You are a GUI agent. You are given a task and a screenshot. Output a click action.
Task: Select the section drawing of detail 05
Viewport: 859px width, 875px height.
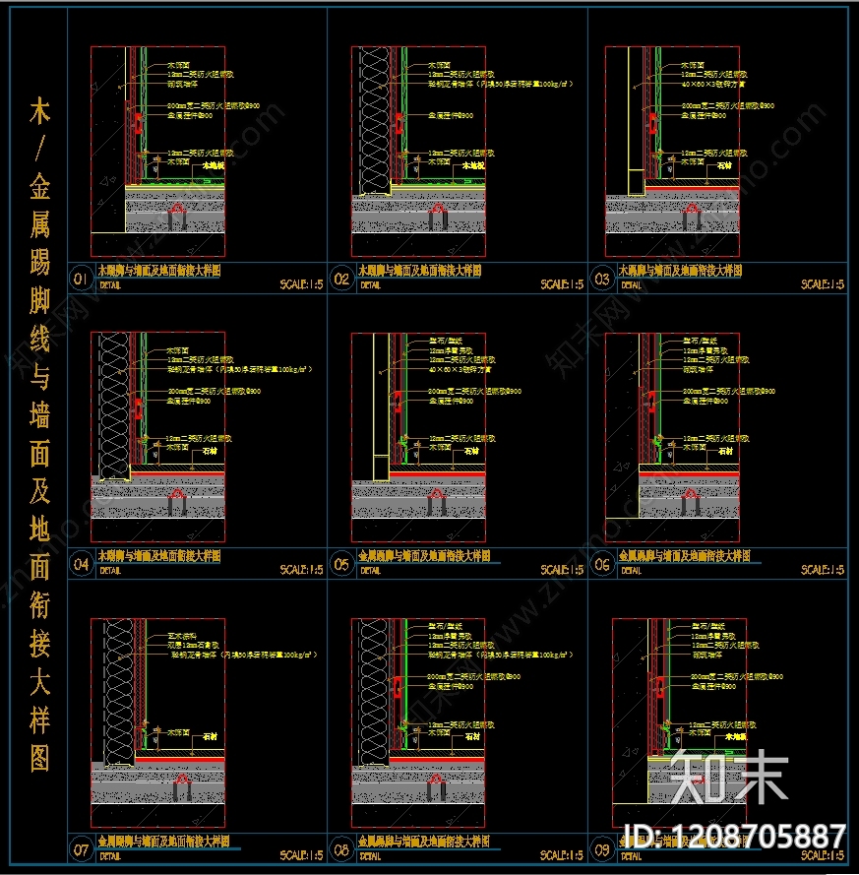(418, 437)
